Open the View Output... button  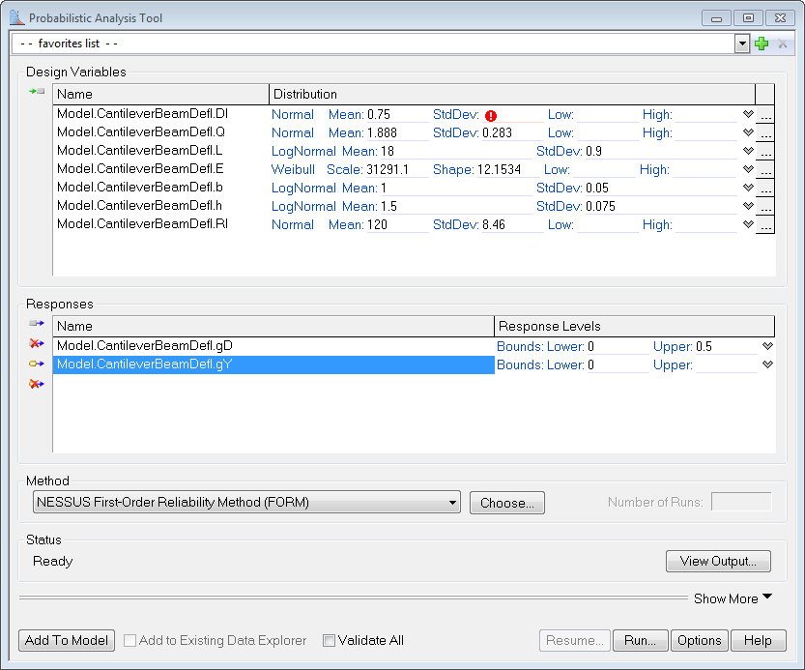(x=717, y=561)
